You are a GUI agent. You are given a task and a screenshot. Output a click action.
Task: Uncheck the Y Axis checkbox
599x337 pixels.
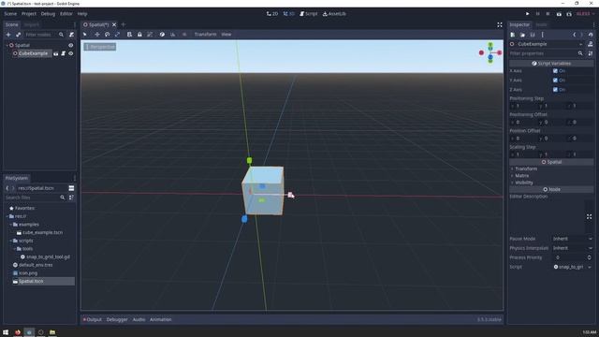[555, 81]
